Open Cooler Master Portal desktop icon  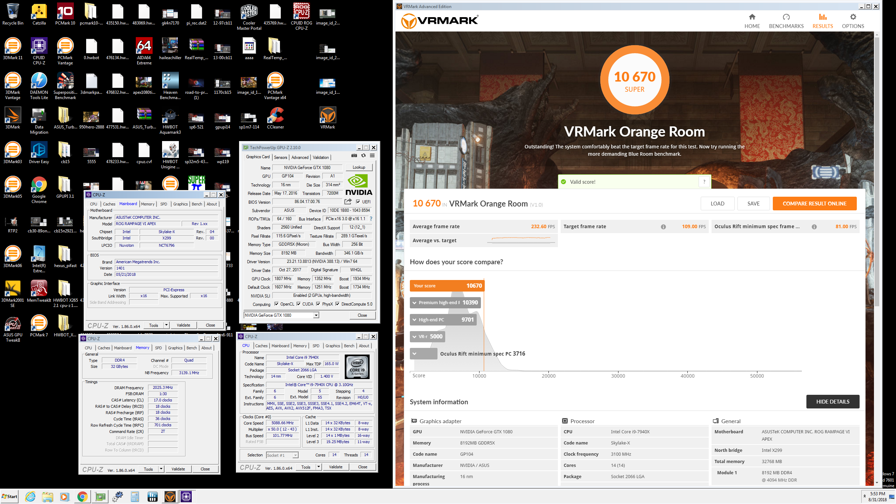pos(249,16)
